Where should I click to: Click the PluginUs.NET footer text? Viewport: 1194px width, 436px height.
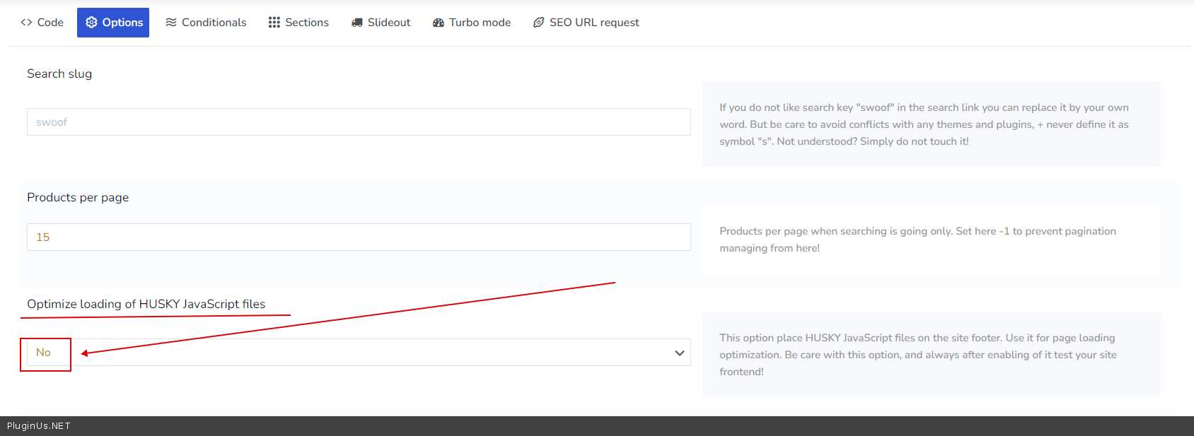point(39,426)
